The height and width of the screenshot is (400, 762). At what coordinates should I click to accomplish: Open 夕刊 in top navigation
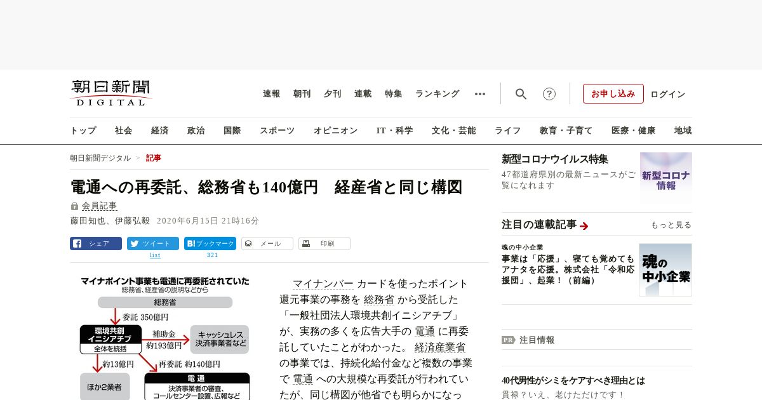(x=333, y=94)
